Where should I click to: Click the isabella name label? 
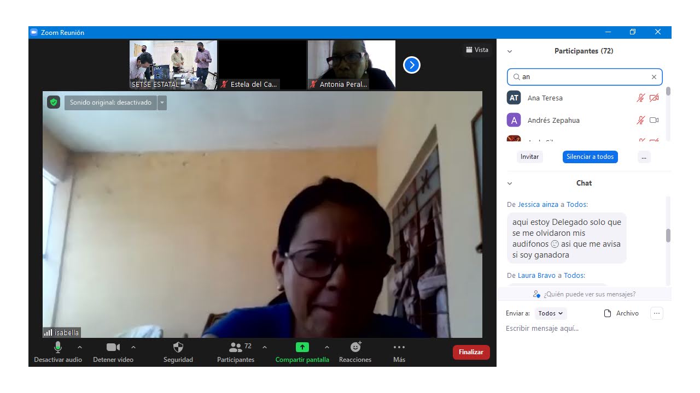pyautogui.click(x=67, y=332)
